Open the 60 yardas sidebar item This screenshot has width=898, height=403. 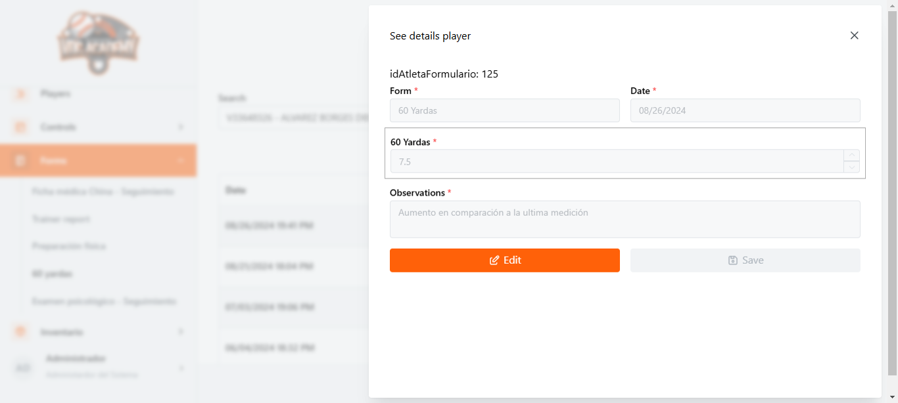(x=52, y=274)
